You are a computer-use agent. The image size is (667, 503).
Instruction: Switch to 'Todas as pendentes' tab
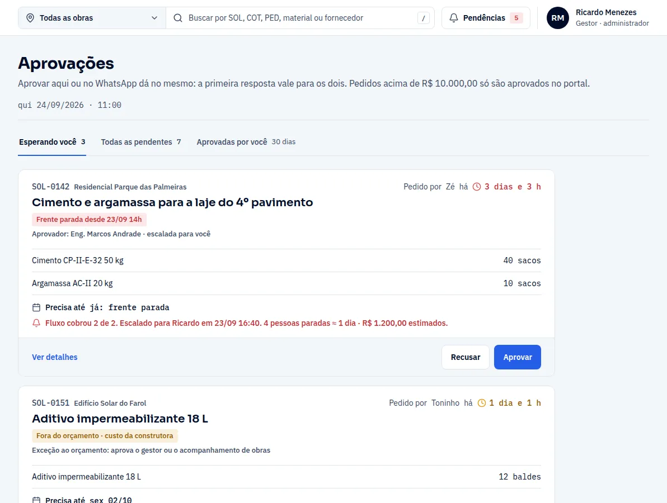pyautogui.click(x=141, y=142)
